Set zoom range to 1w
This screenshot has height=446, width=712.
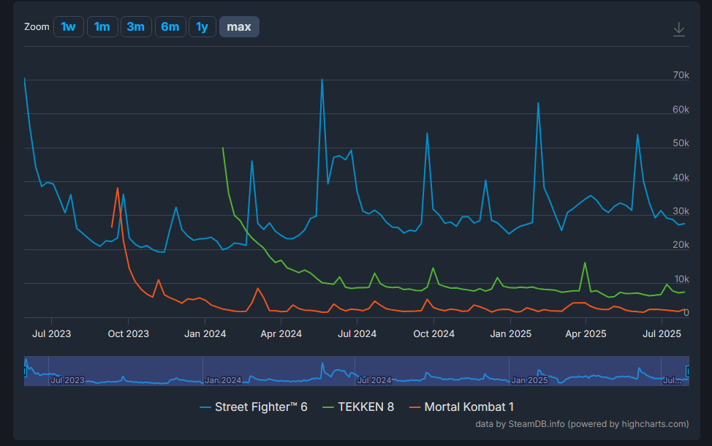tap(69, 27)
